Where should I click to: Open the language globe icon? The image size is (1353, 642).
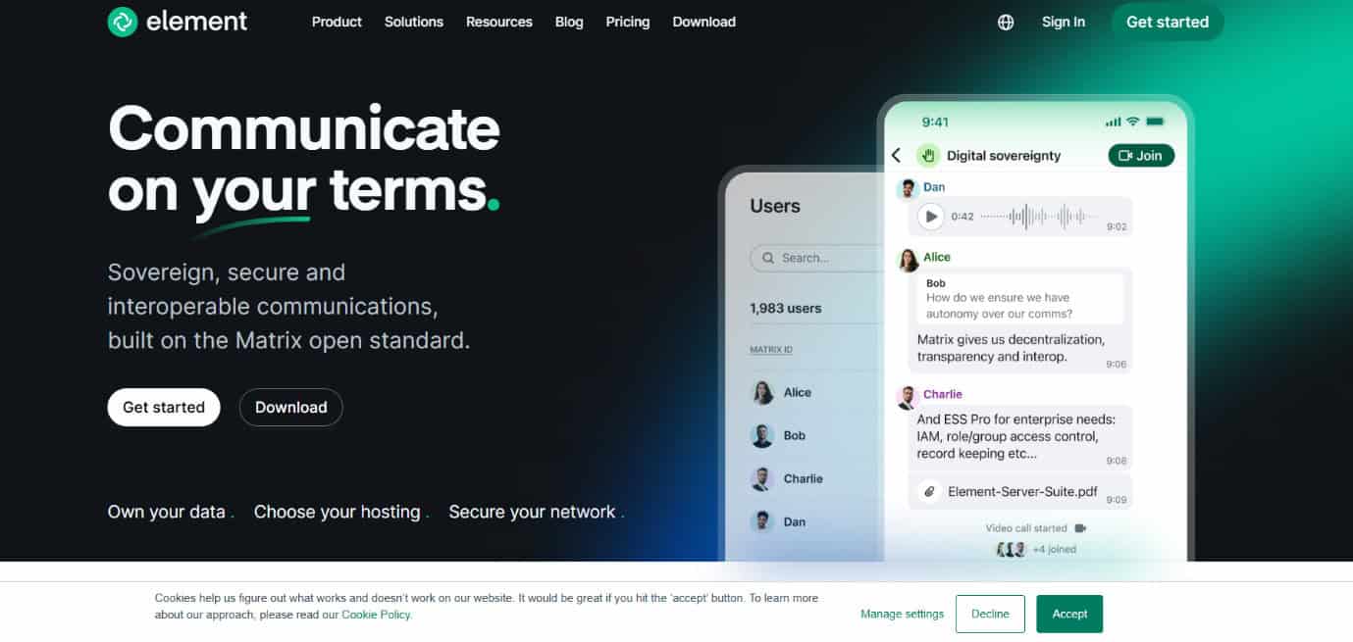(1006, 23)
